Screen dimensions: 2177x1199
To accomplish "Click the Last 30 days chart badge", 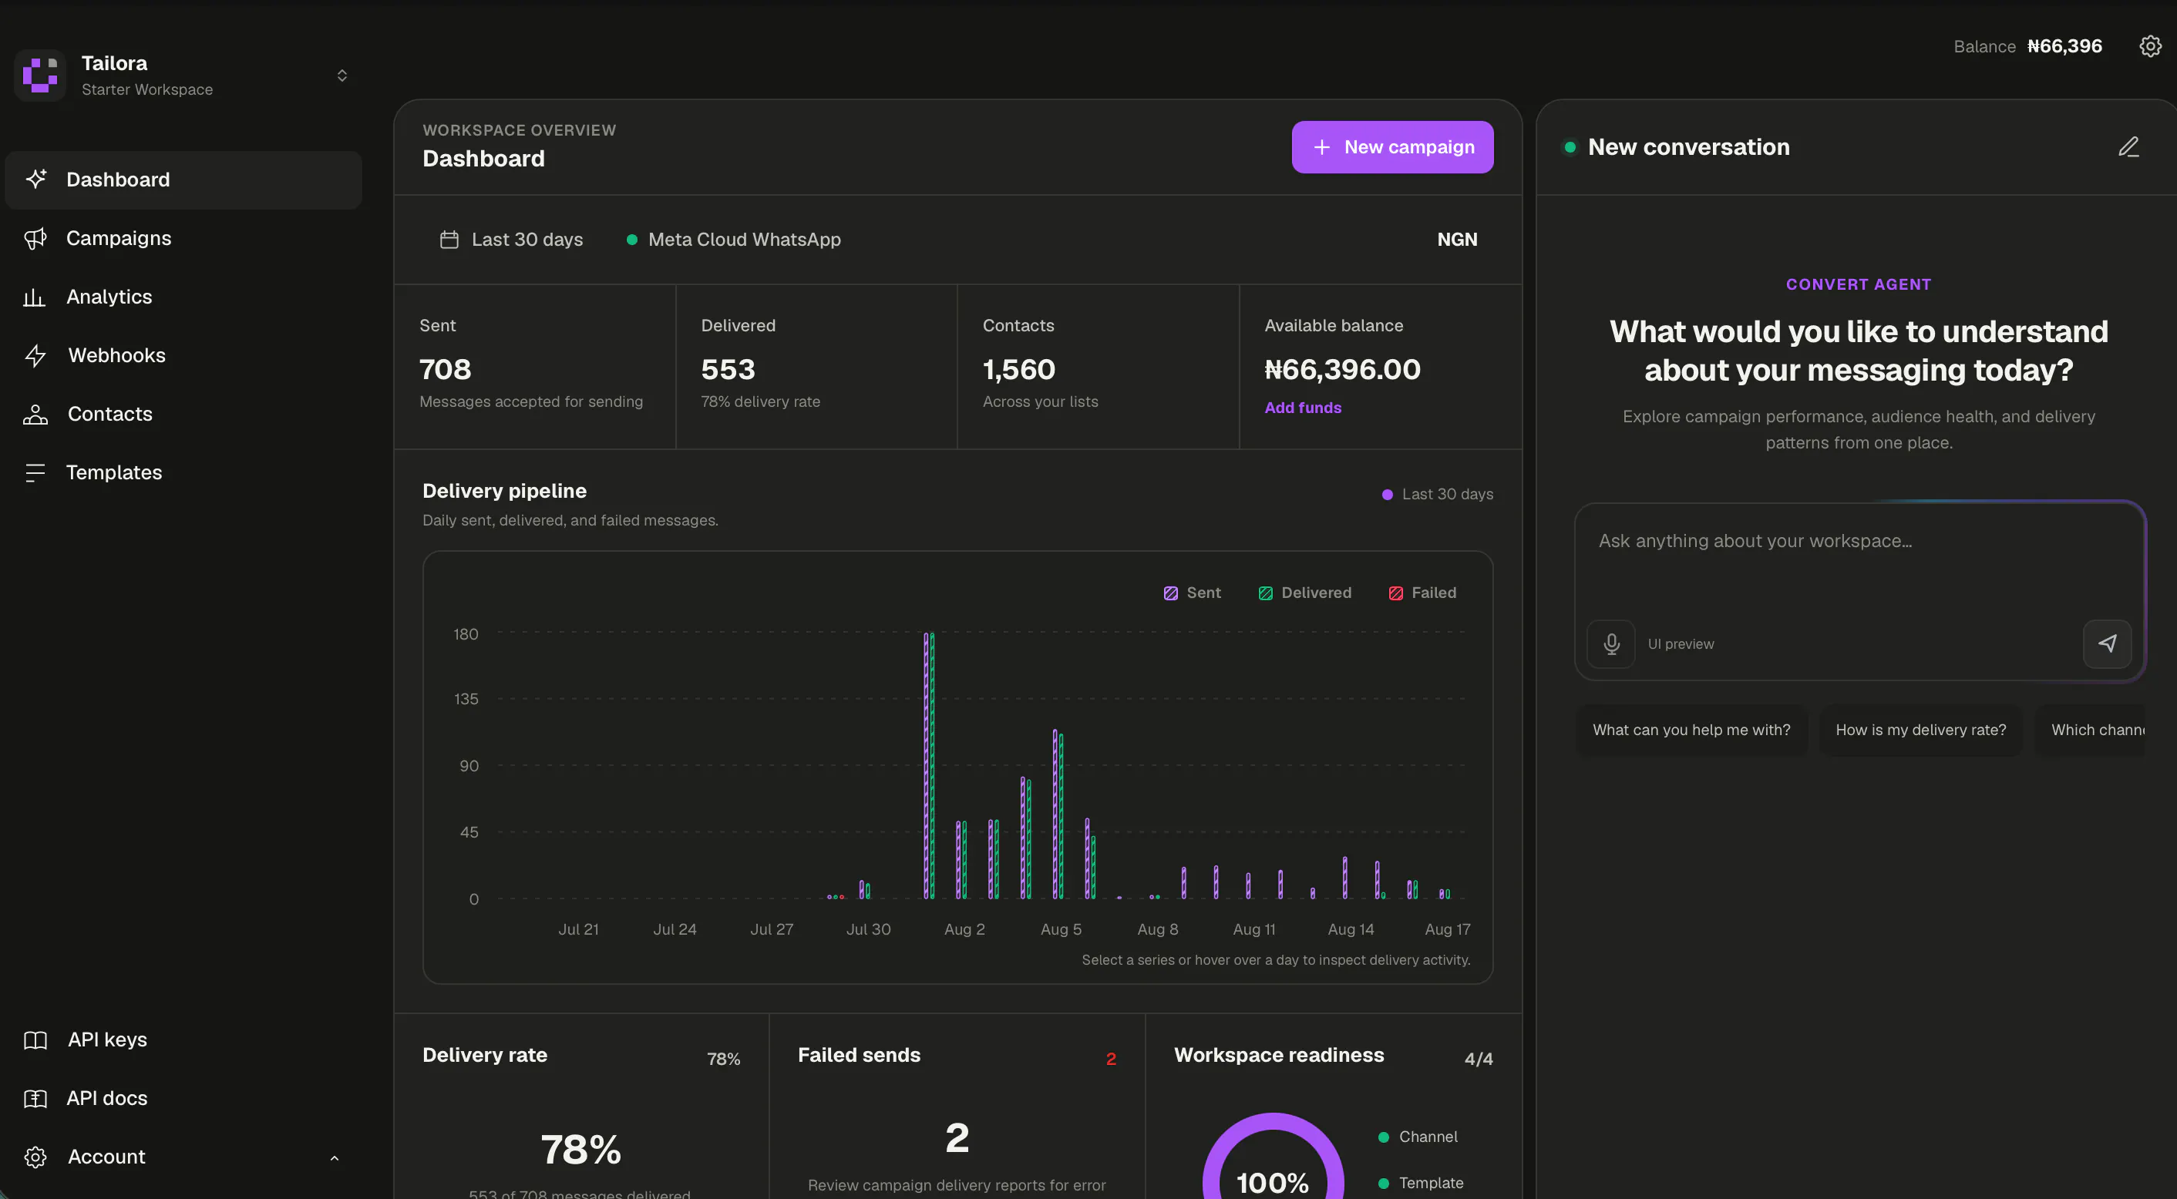I will pos(1437,494).
